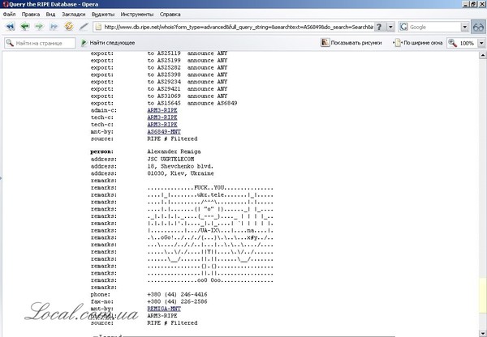Screen dimensions: 487x337
Task: Open the Инструменты menu
Action: pos(137,15)
